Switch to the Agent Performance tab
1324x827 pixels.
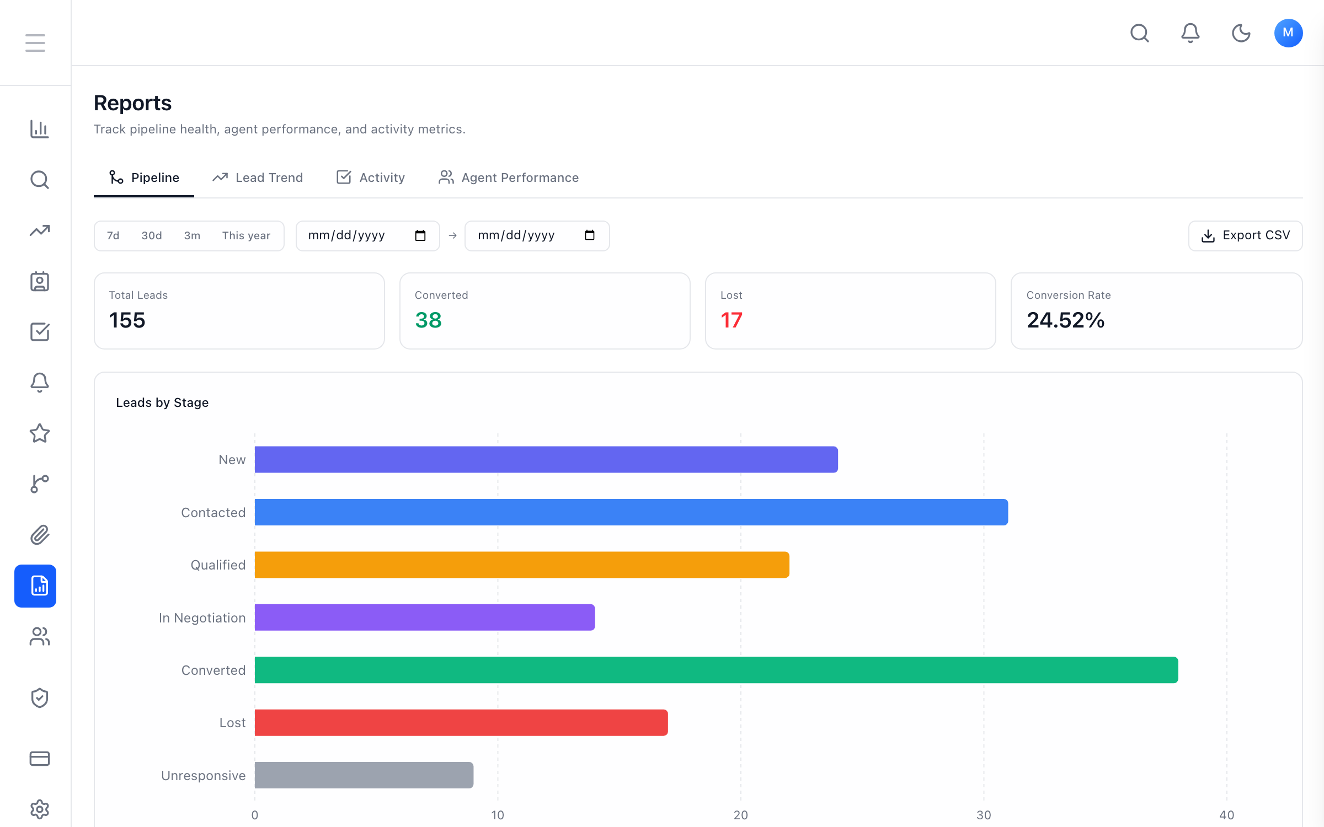click(509, 178)
